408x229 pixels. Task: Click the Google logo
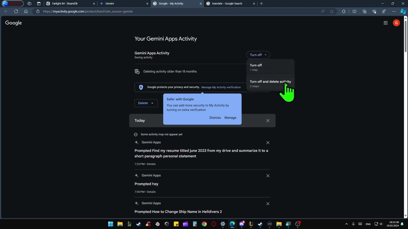[13, 23]
